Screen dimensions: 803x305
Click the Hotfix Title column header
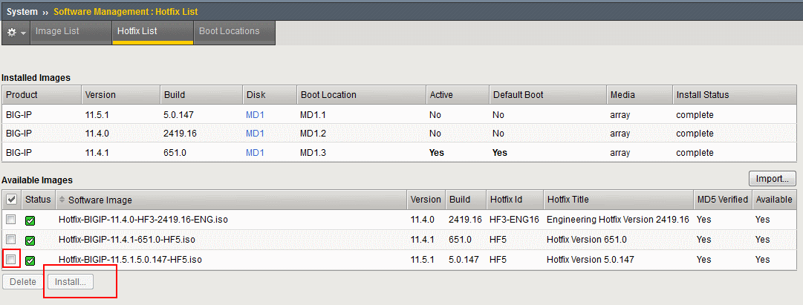pyautogui.click(x=617, y=199)
